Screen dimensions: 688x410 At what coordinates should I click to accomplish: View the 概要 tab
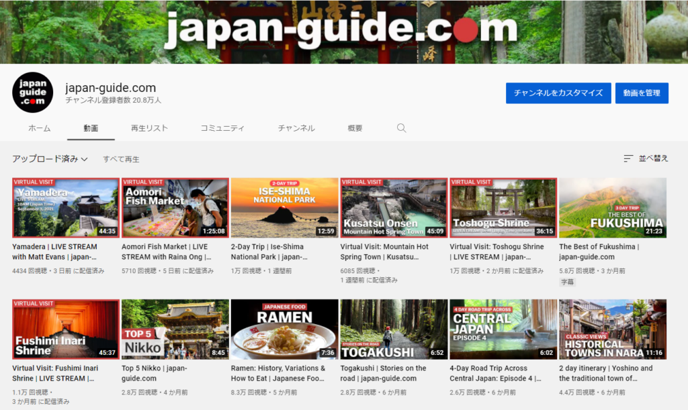coord(355,128)
